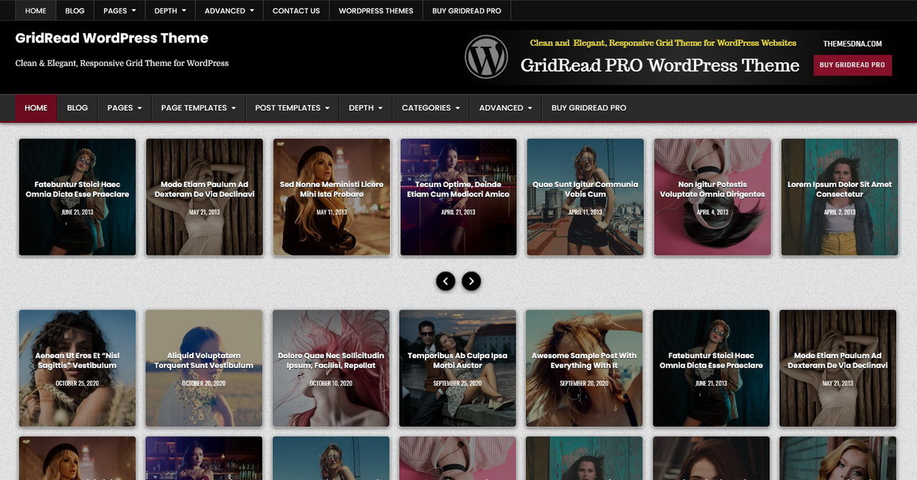Expand Depth menu in top bar
Viewport: 917px width, 480px height.
[170, 11]
